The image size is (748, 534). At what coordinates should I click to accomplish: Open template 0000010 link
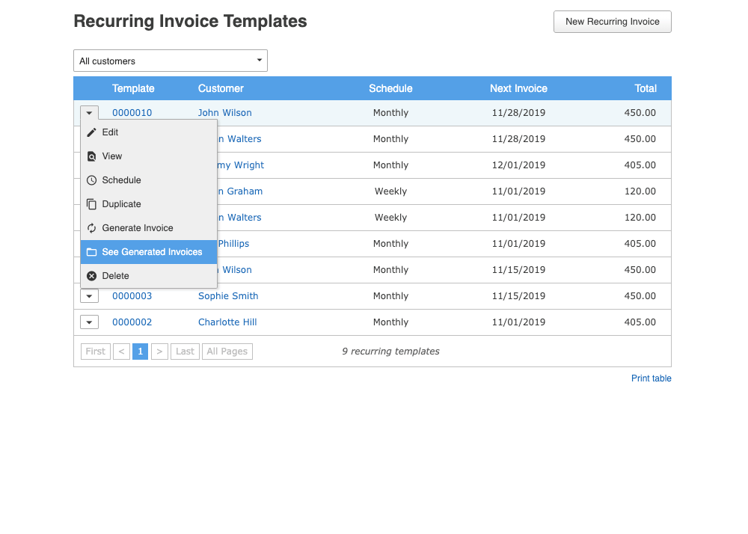point(132,113)
